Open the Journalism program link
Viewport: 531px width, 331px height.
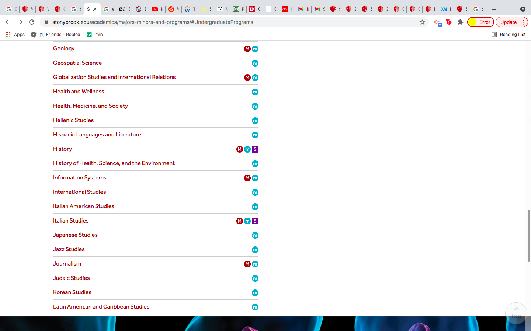[67, 264]
